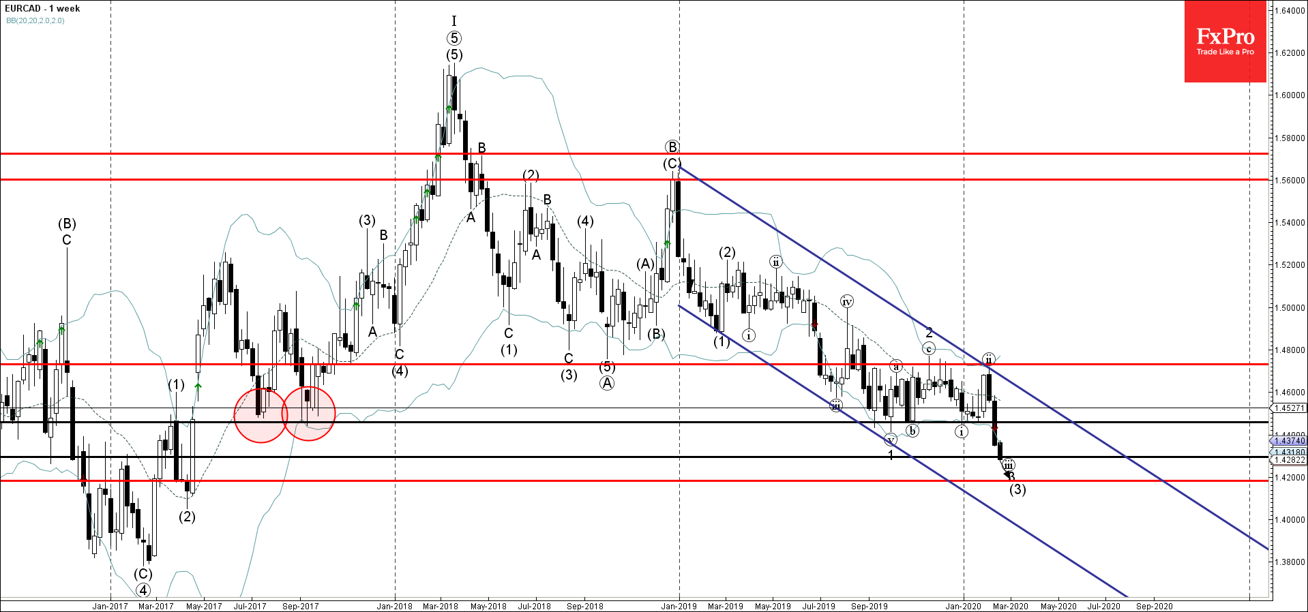Click 1.60000 on the price axis

(1290, 95)
